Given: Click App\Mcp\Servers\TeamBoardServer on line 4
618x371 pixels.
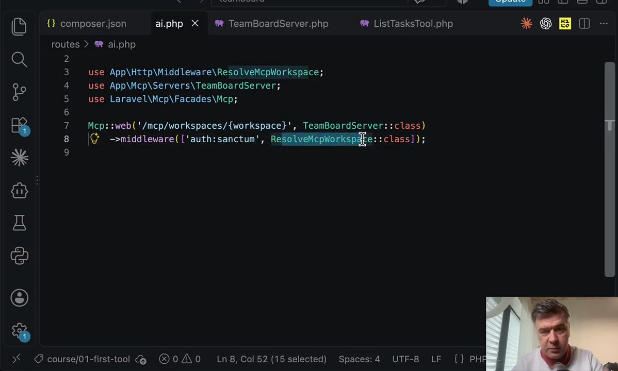Looking at the screenshot, I should [x=193, y=86].
